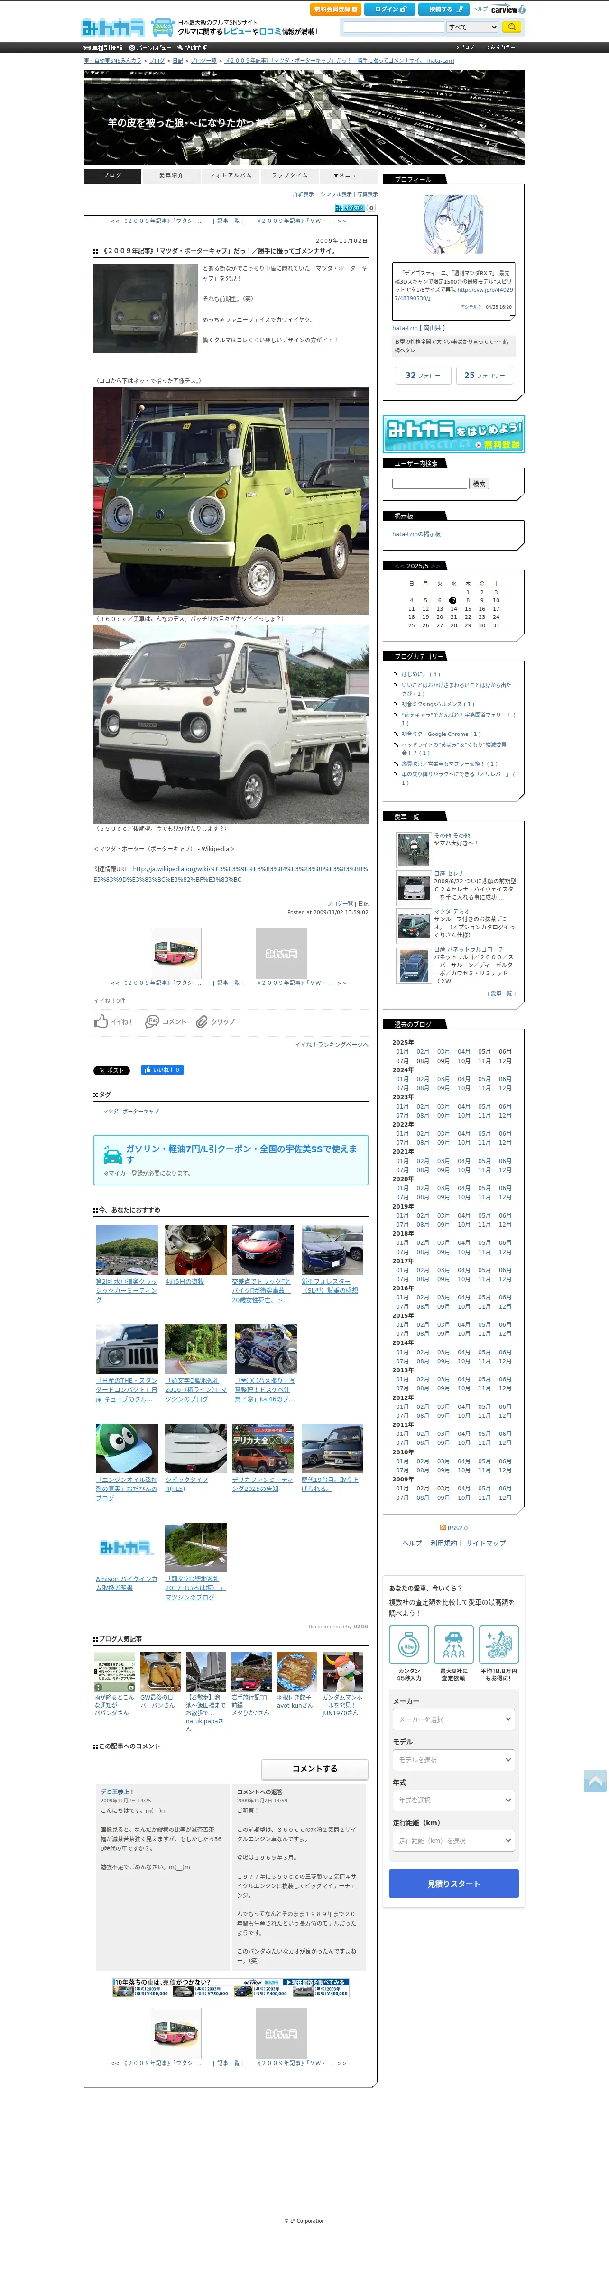Viewport: 609px width, 2279px height.
Task: Open the white Porter Cab truck photo
Action: pyautogui.click(x=231, y=724)
